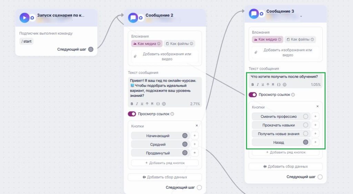
Task: Add button next to Средний with plus
Action: (x=195, y=144)
